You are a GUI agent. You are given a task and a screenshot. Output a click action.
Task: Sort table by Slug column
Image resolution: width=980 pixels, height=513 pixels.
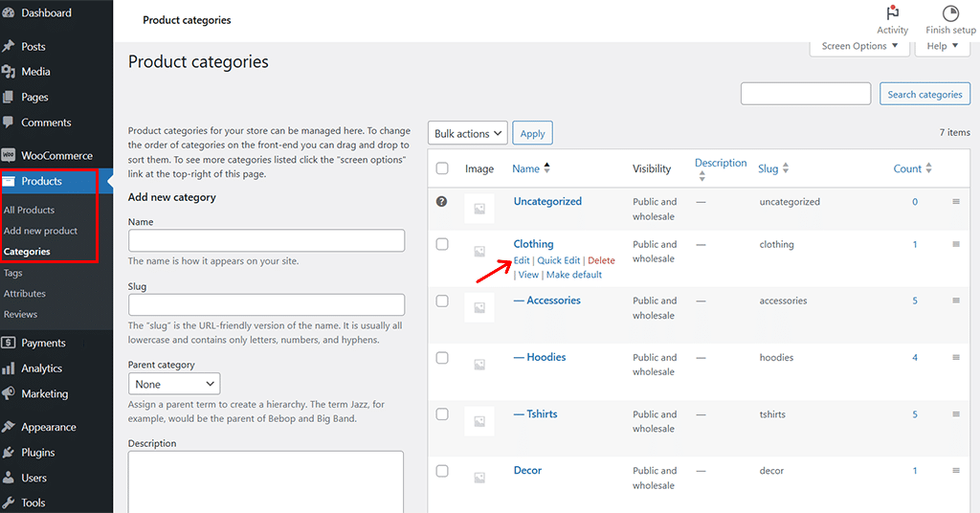(x=773, y=168)
